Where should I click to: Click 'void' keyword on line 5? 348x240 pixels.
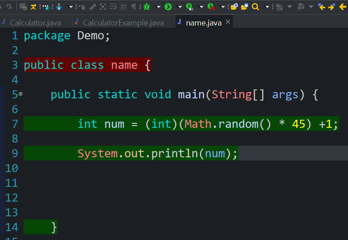tap(158, 94)
